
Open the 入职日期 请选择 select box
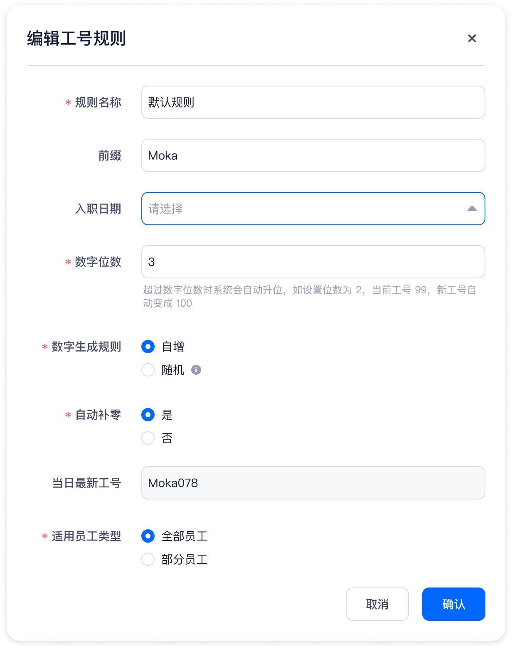click(x=303, y=209)
